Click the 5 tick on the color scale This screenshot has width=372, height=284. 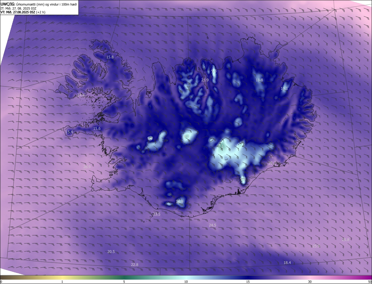124,282
